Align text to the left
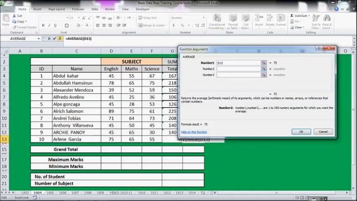 point(98,25)
